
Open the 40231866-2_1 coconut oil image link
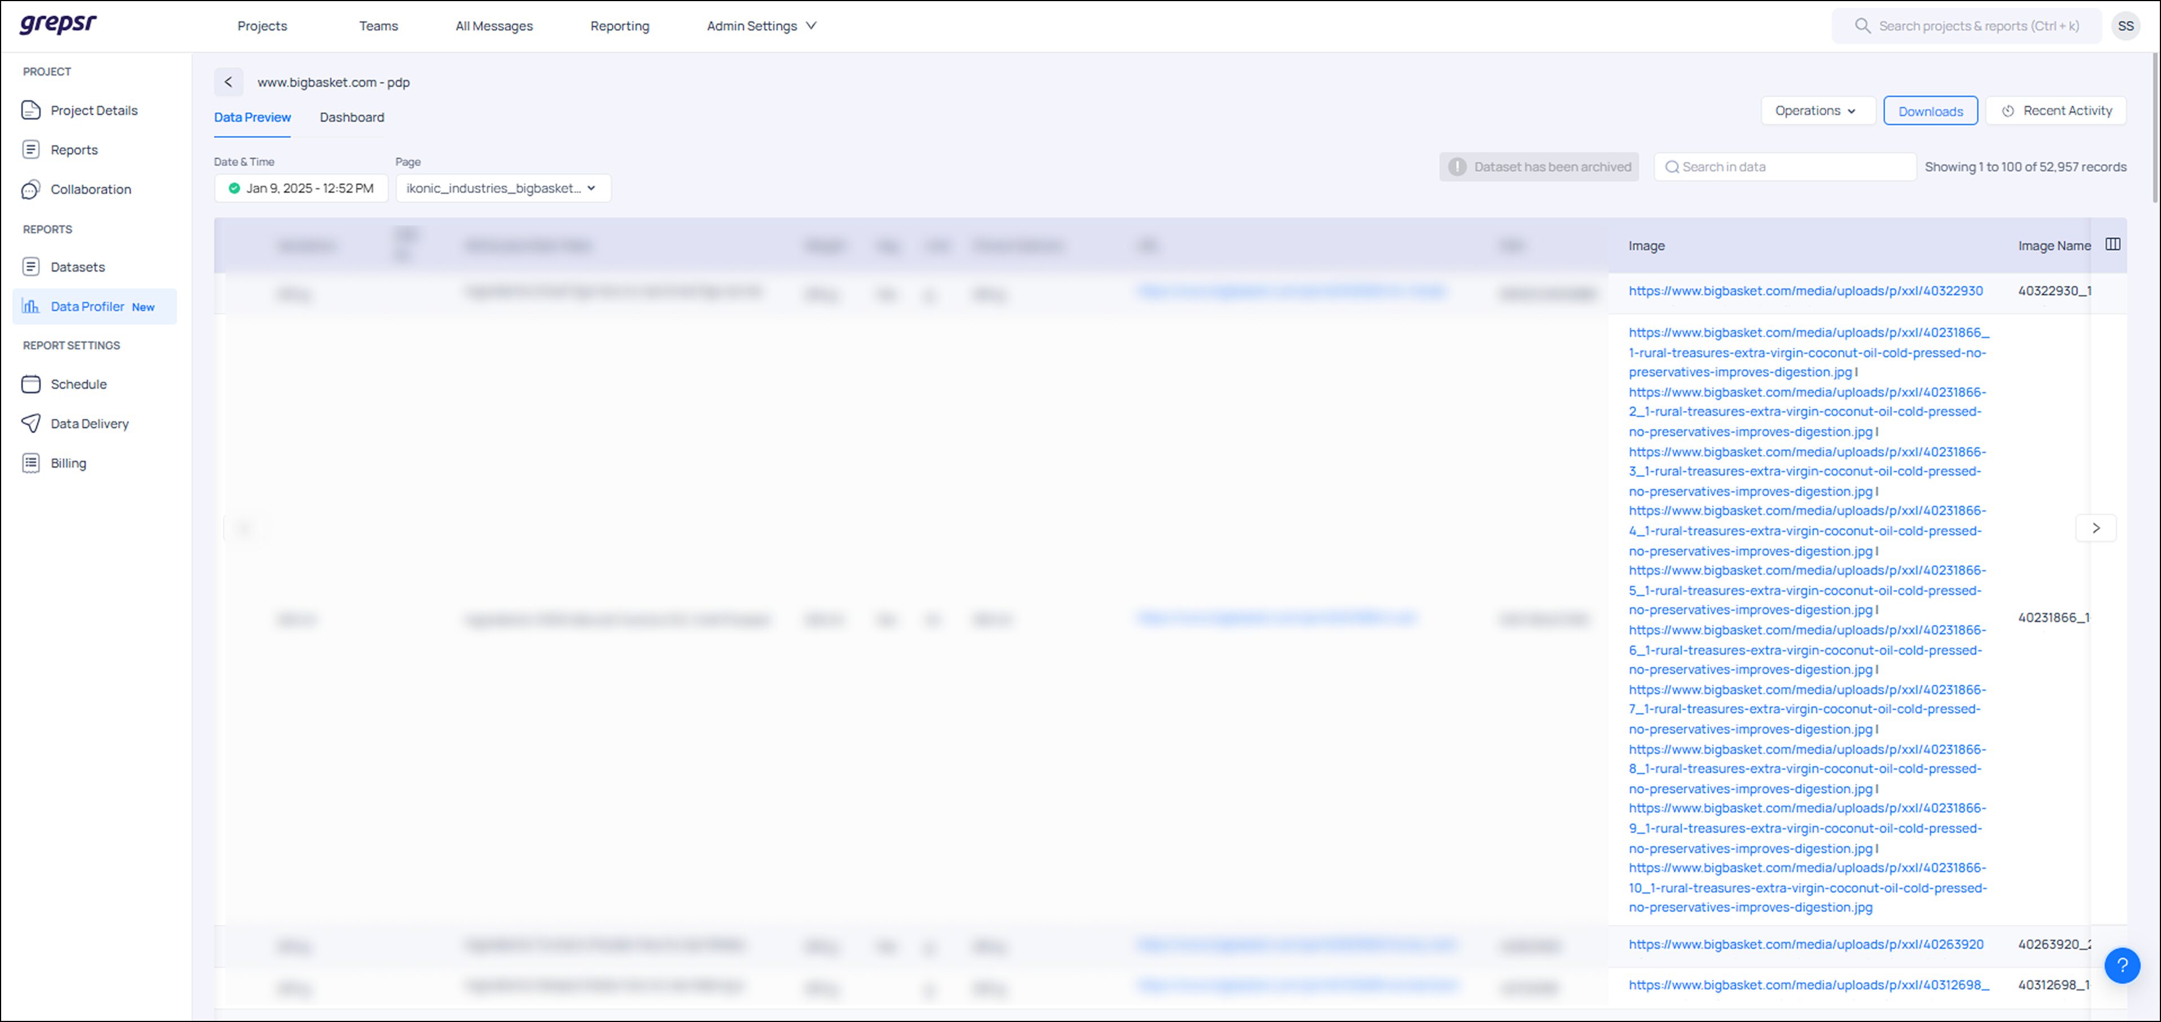[x=1807, y=412]
